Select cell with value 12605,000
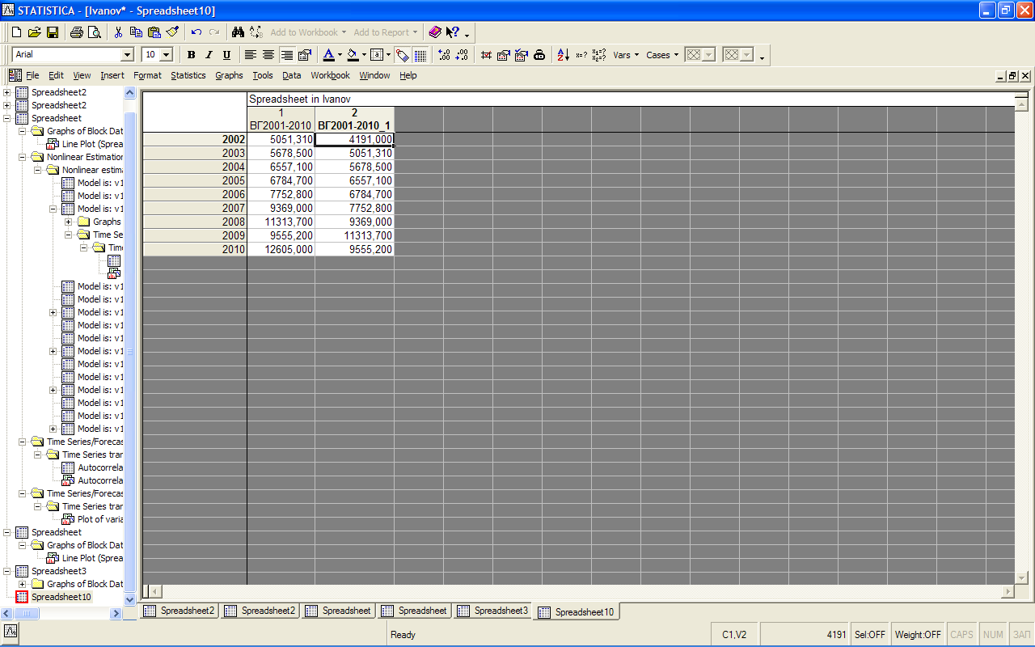 pos(281,249)
